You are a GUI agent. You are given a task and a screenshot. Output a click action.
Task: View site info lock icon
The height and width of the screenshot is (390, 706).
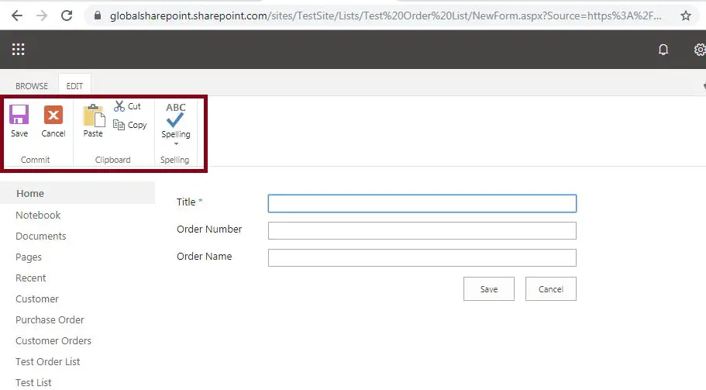[98, 16]
